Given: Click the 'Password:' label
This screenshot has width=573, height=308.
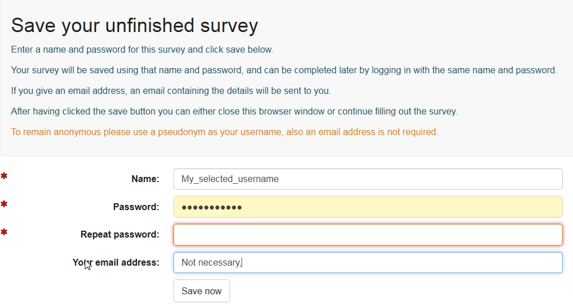Looking at the screenshot, I should (x=136, y=207).
